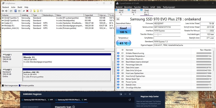This screenshot has width=216, height=108.
Task: Click the 41 °C temperature button
Action: click(124, 43)
